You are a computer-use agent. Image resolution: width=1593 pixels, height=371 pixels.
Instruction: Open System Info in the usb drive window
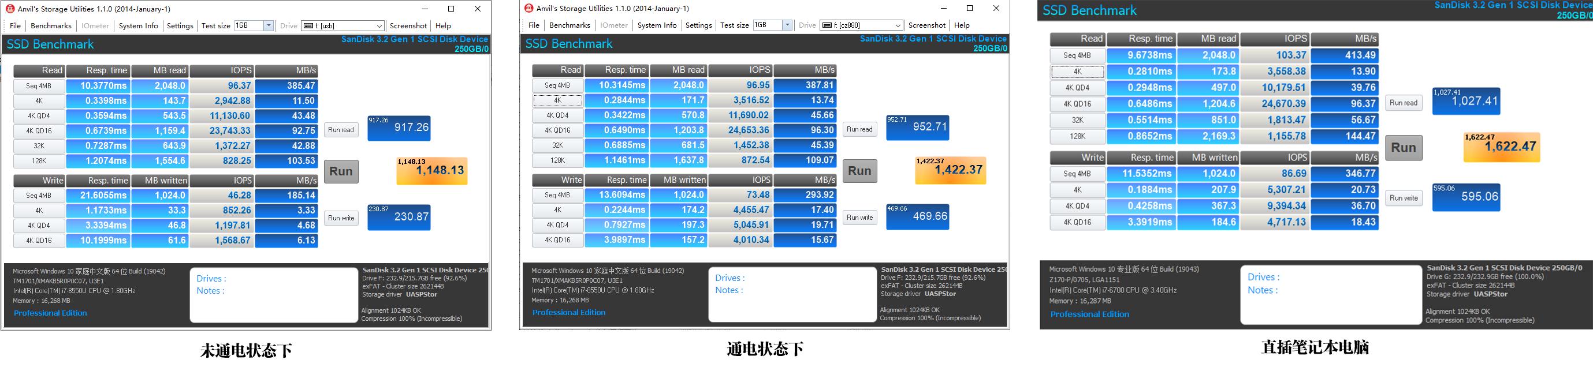[139, 26]
